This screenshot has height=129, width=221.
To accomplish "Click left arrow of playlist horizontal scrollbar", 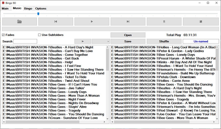I will pyautogui.click(x=112, y=122).
